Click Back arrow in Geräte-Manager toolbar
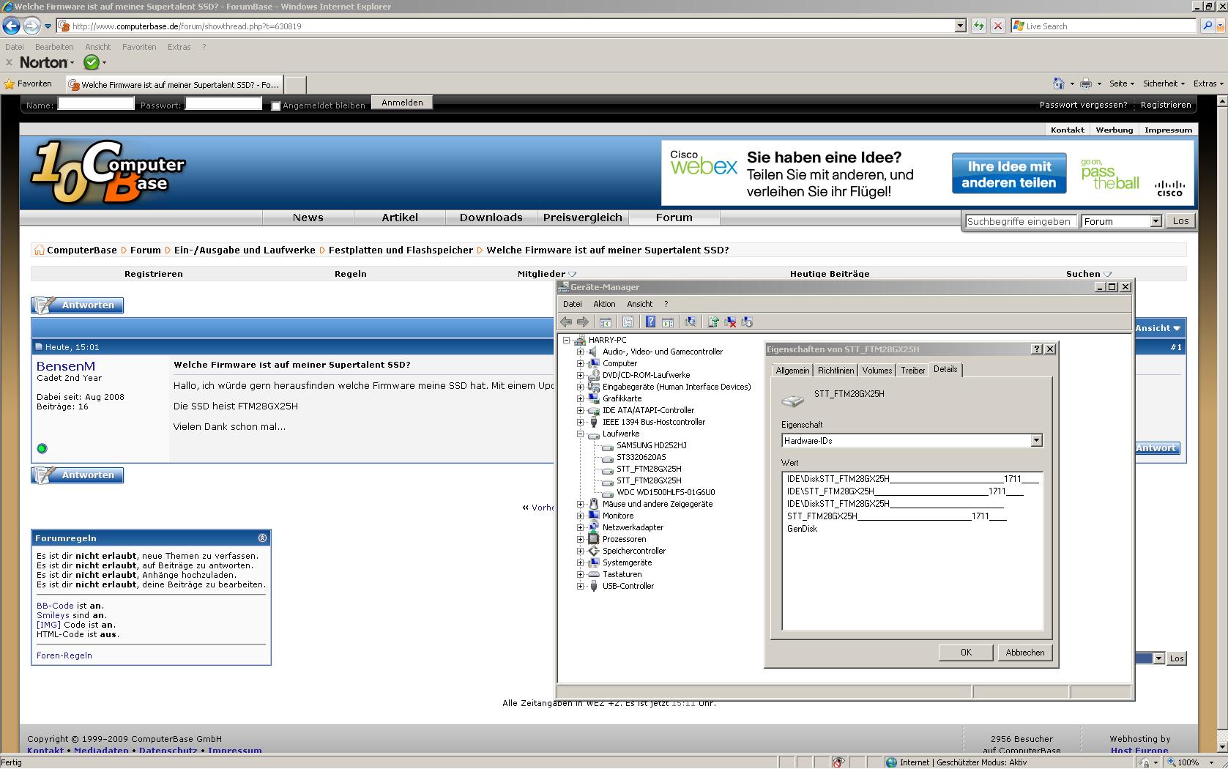 coord(565,322)
